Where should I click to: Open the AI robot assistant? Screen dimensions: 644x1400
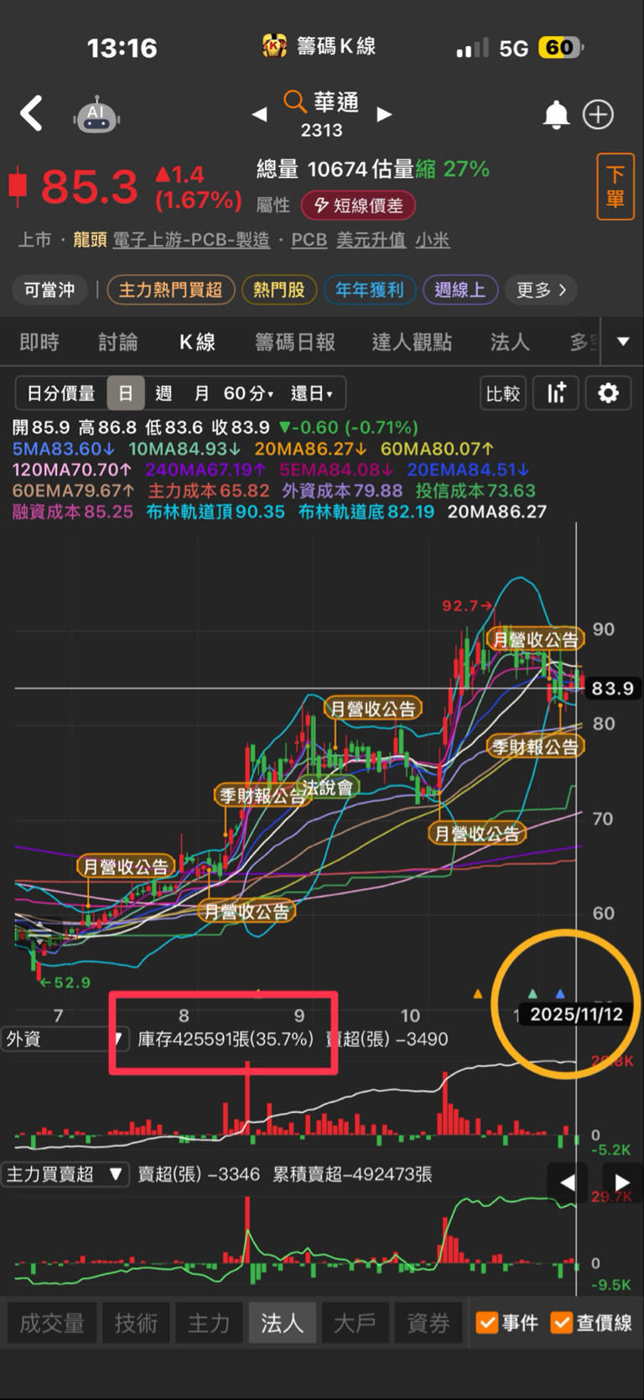pos(96,114)
